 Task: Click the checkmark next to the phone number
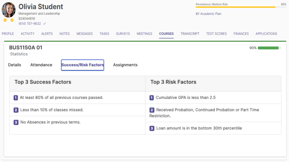(45, 24)
